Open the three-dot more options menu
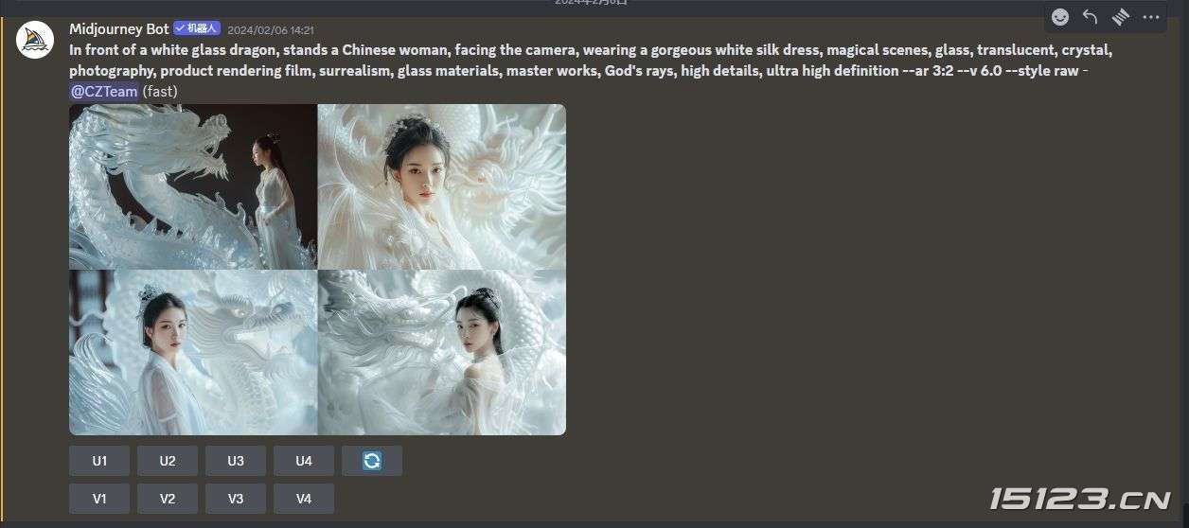 pos(1151,17)
